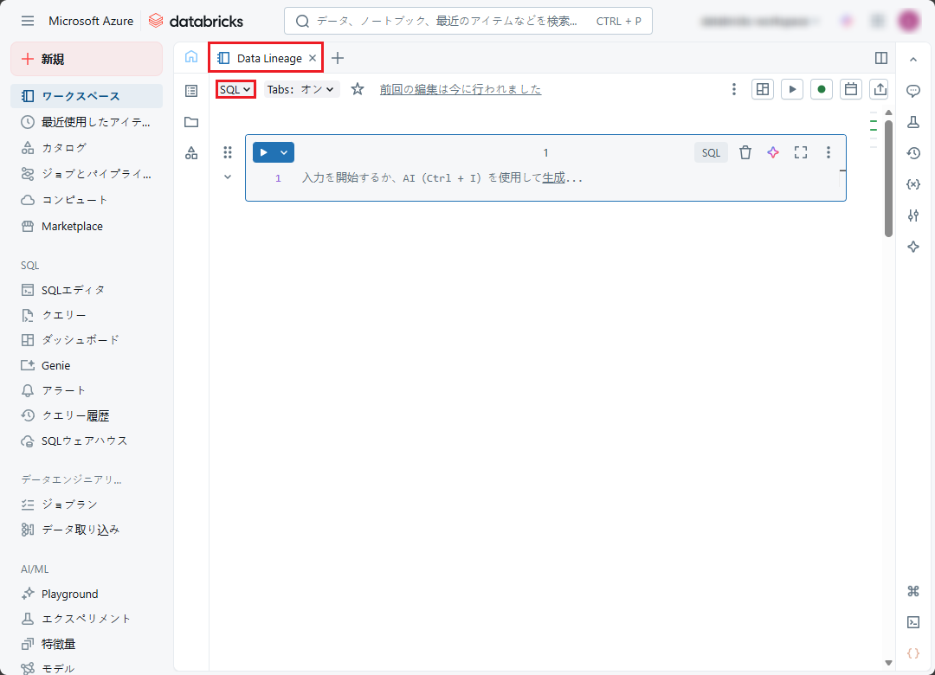Open the SQL default language dropdown

(x=235, y=89)
